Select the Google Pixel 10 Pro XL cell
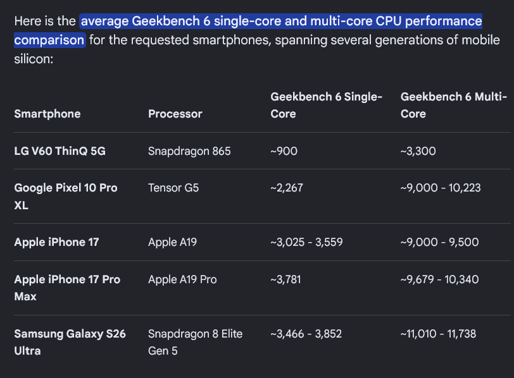The width and height of the screenshot is (514, 378). click(66, 197)
